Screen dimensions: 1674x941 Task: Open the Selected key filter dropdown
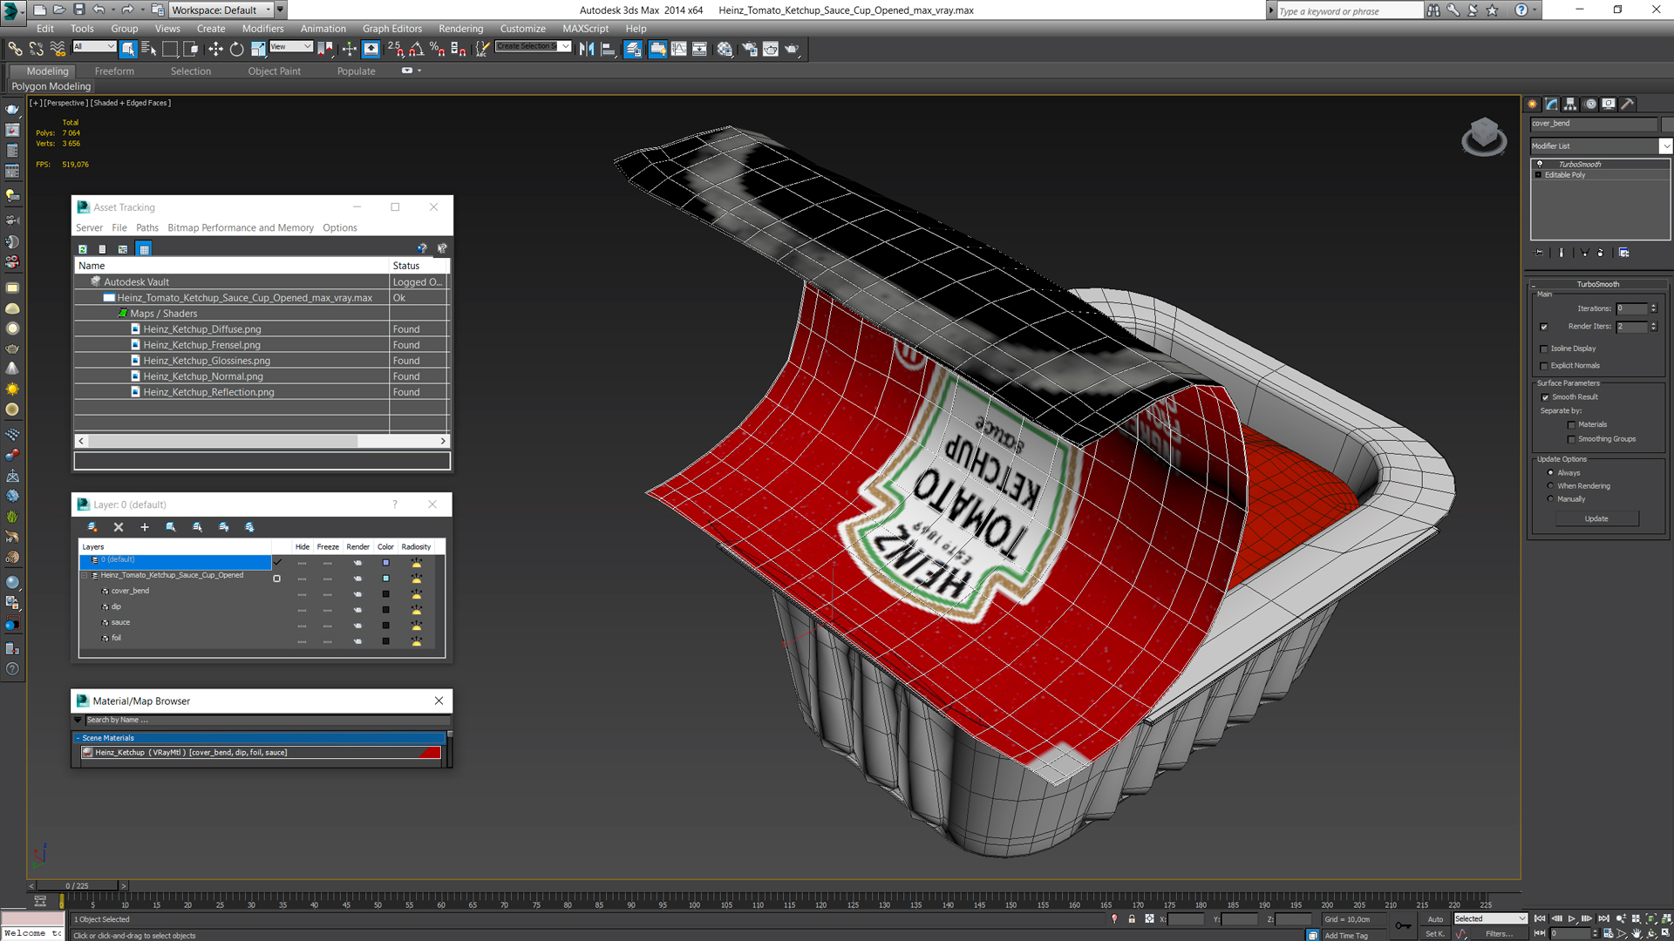[x=1490, y=918]
